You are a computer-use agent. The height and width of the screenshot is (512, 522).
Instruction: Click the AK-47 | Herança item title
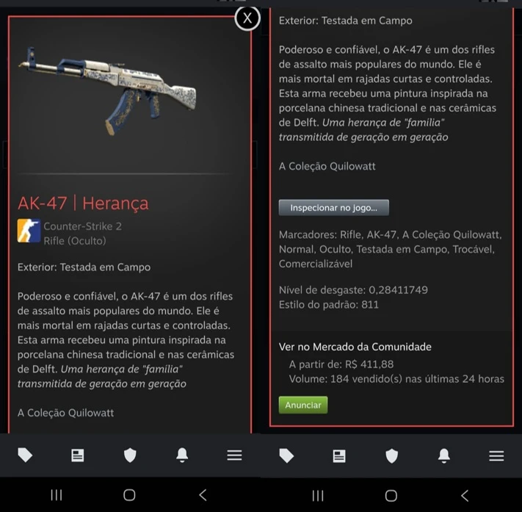coord(83,203)
